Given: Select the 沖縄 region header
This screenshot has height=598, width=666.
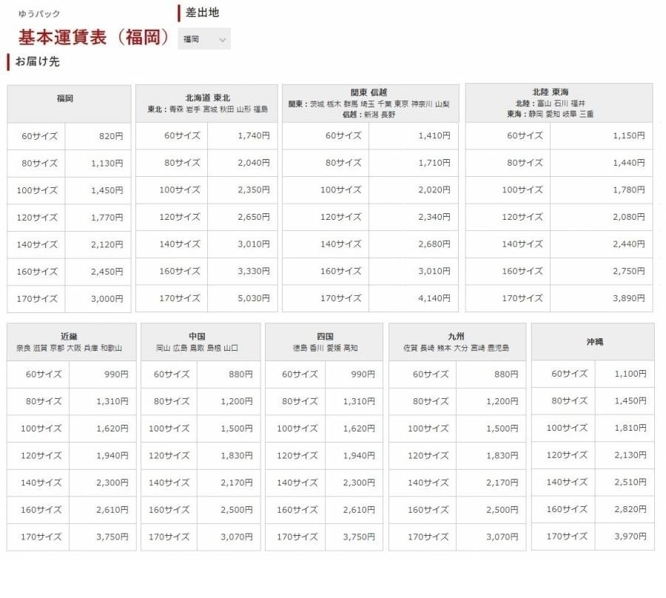Looking at the screenshot, I should pyautogui.click(x=592, y=342).
